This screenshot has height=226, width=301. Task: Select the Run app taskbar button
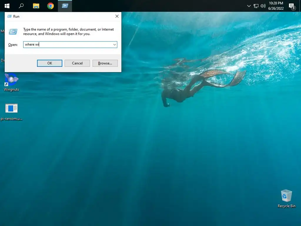[65, 6]
